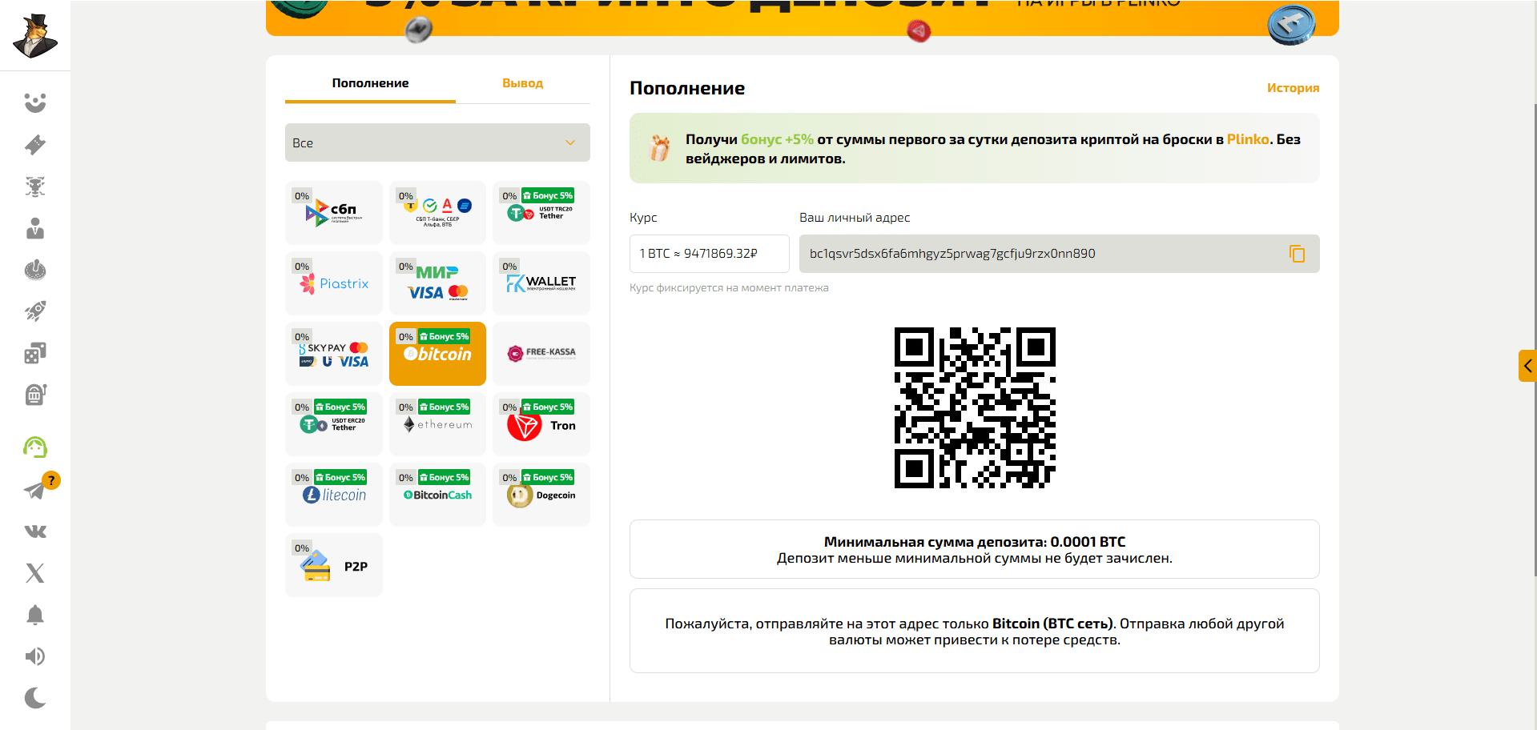
Task: Open Telegram paper plane icon
Action: (x=35, y=490)
